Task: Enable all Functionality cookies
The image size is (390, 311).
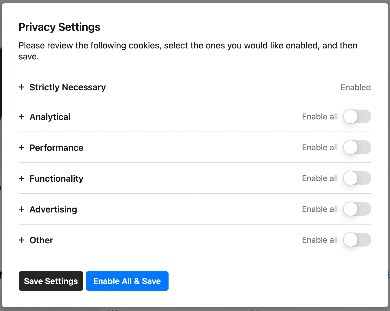Action: (x=357, y=178)
